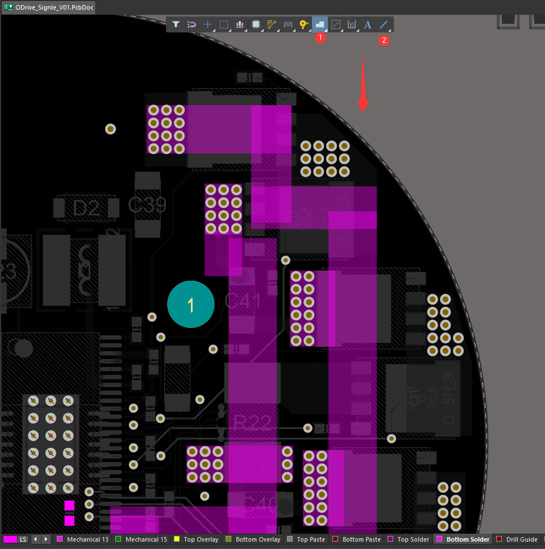Select the C39 capacitor on the board
Screen dimensions: 545x549
[x=147, y=205]
